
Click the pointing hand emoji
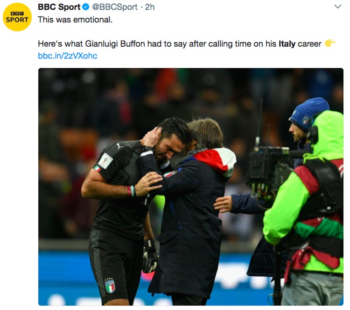329,43
